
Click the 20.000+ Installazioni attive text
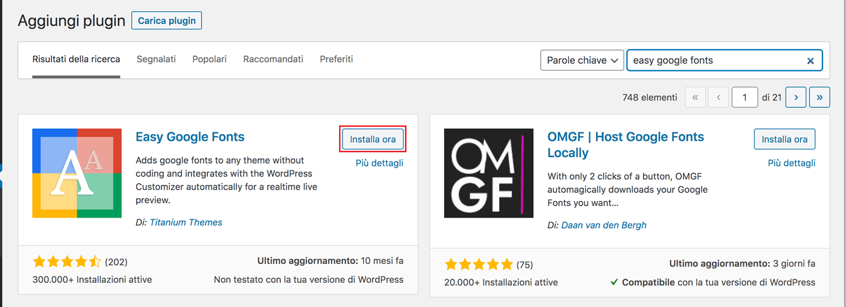pos(502,282)
